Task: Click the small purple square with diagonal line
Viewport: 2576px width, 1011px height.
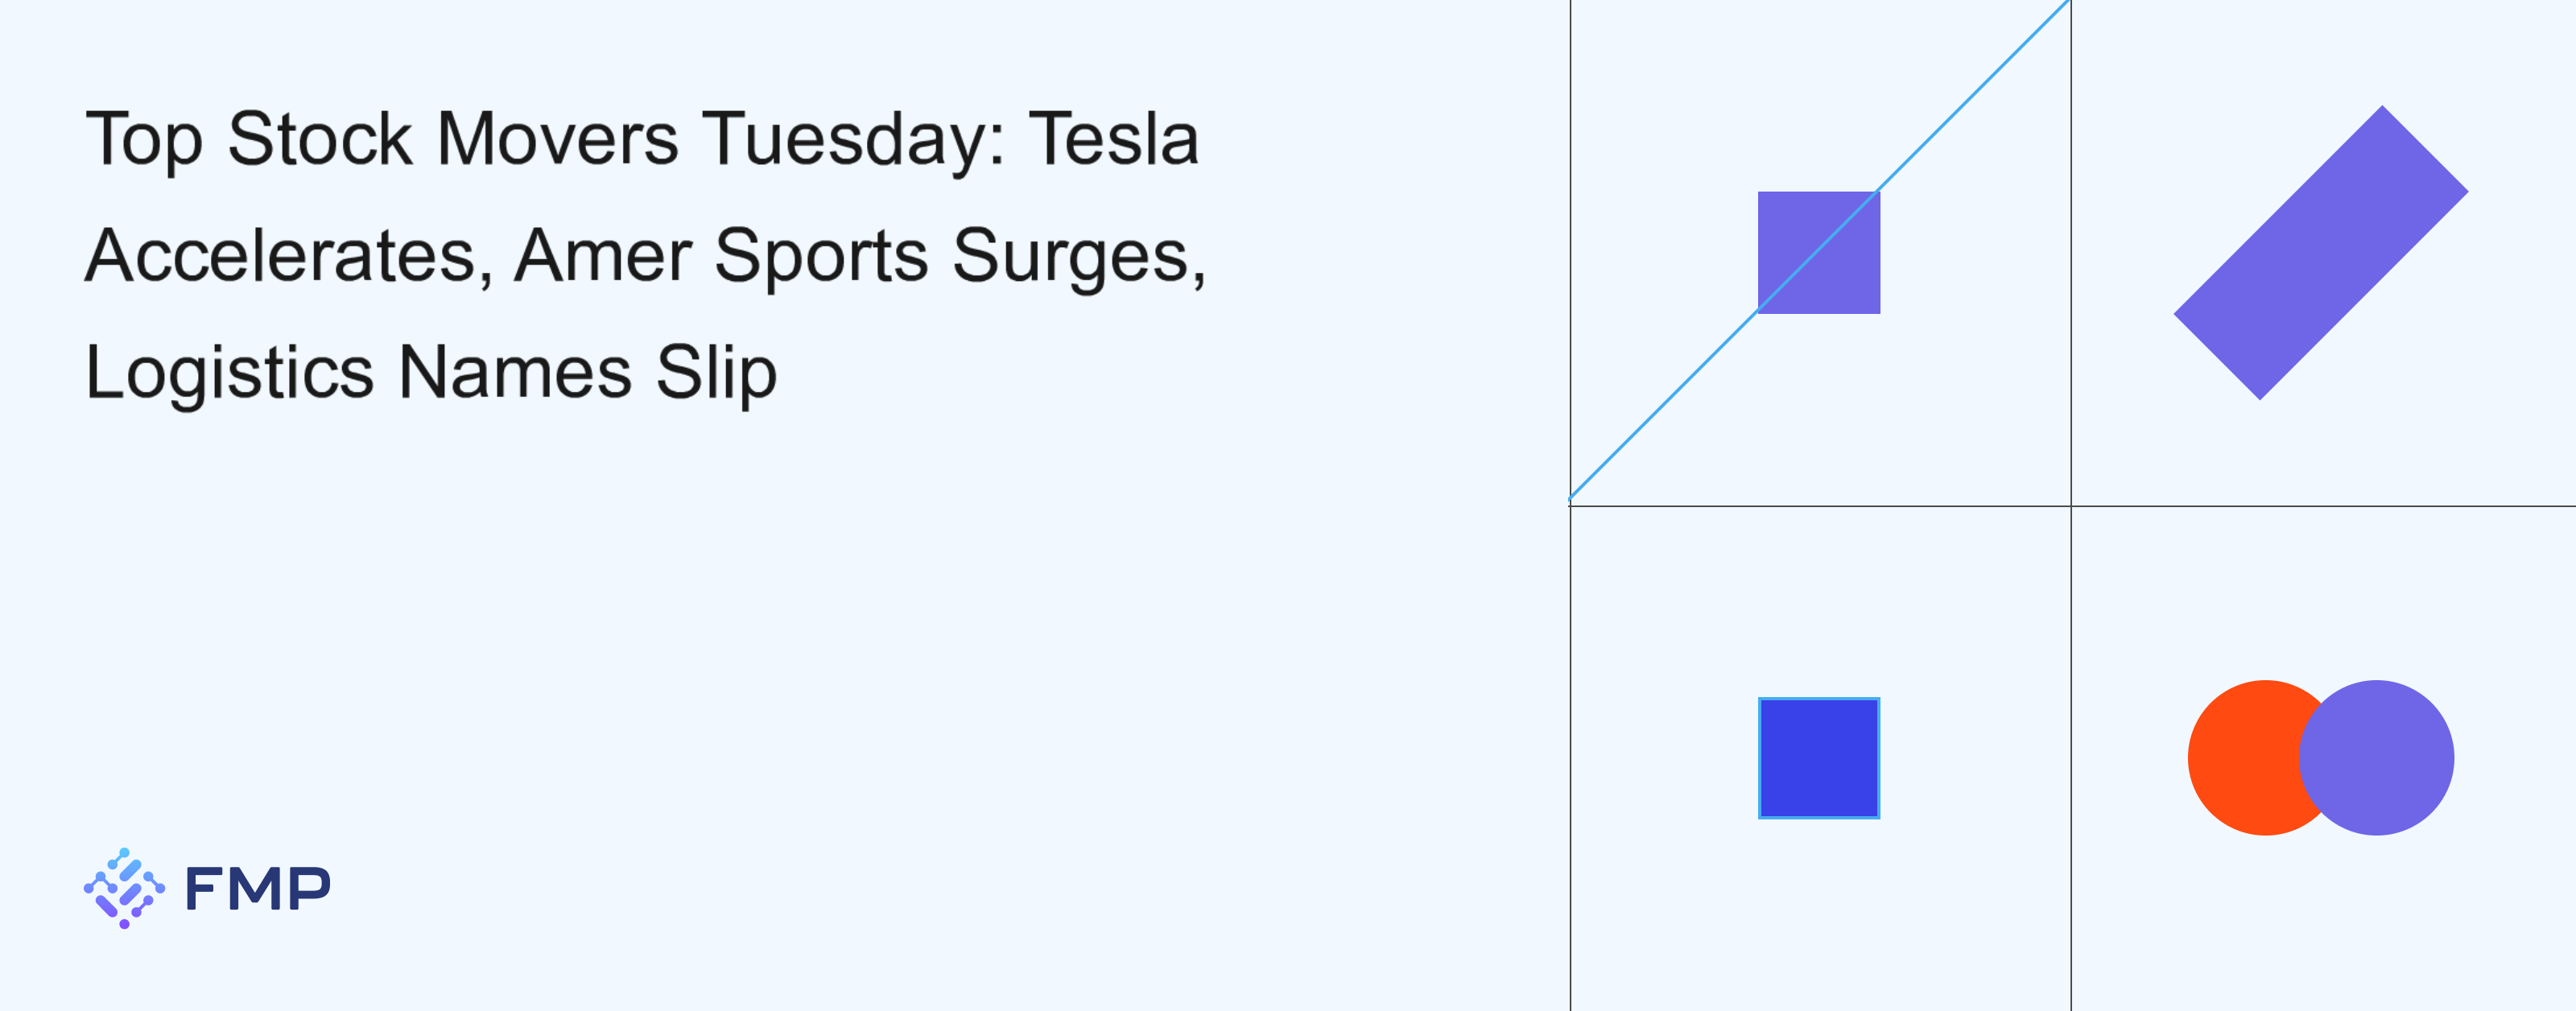Action: click(x=1819, y=253)
